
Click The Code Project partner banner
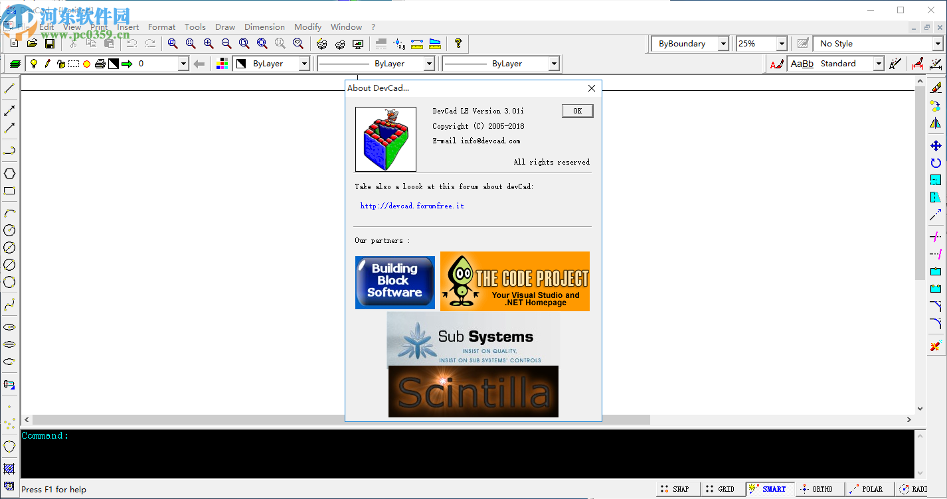(515, 281)
